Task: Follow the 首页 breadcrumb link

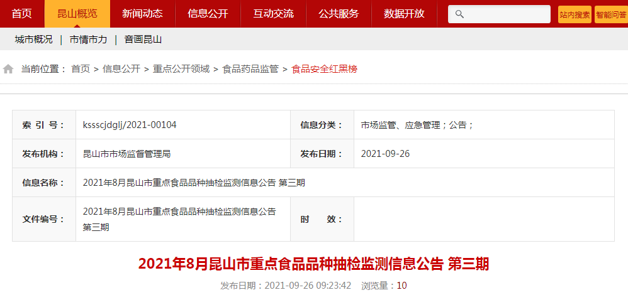Action: 81,69
